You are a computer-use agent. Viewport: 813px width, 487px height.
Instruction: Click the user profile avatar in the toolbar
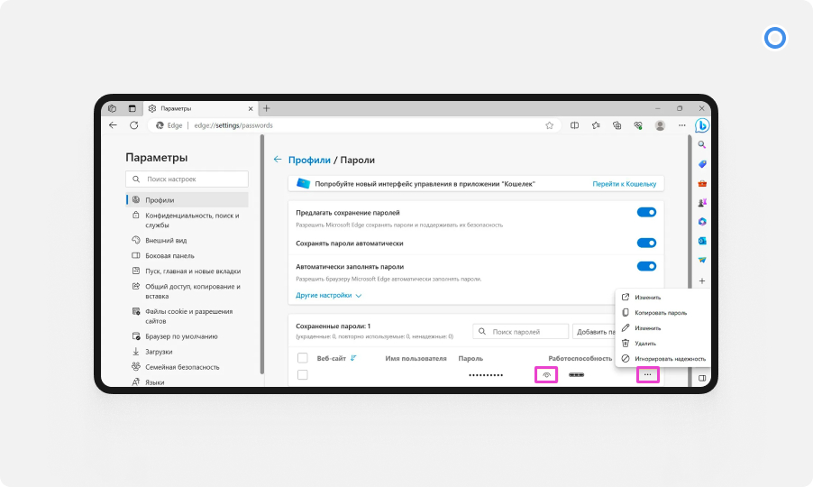point(660,125)
